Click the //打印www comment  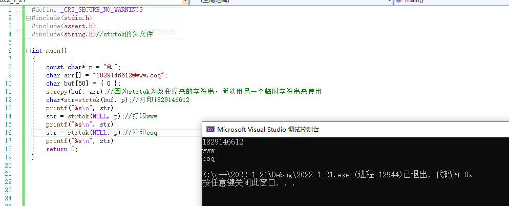pos(140,116)
